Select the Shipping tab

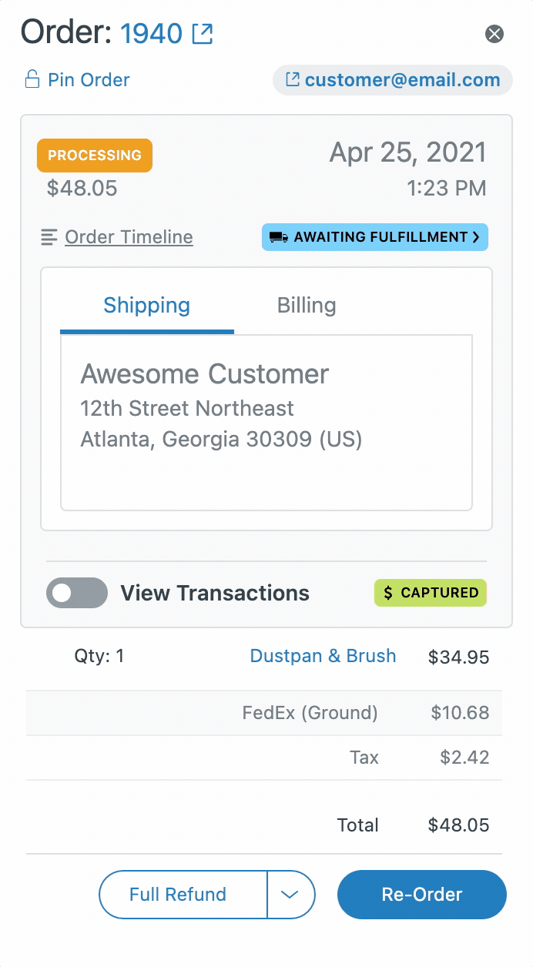[147, 306]
